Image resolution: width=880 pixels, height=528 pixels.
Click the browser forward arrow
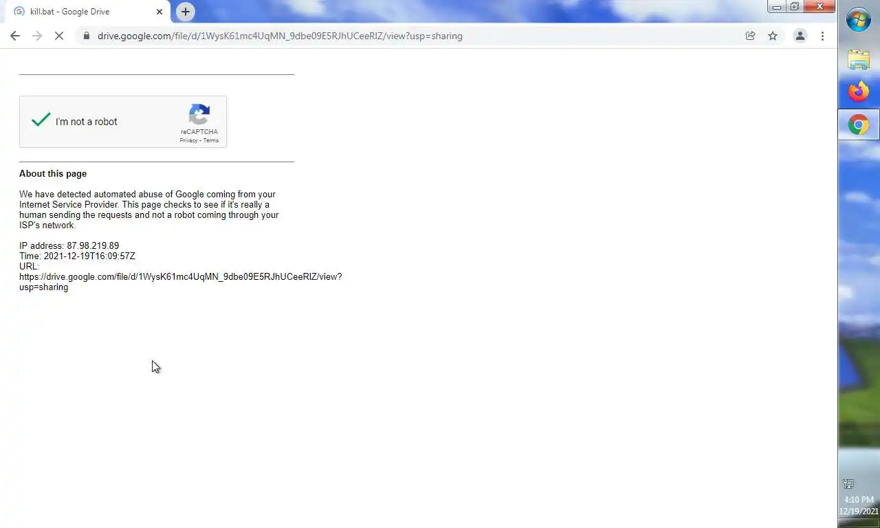coord(37,36)
